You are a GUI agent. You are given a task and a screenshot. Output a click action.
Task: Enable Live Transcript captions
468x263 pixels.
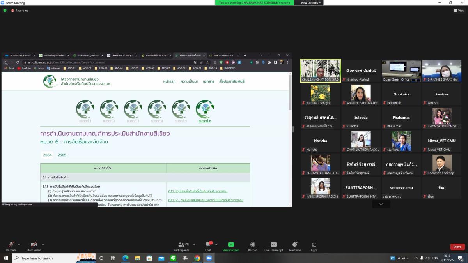[x=273, y=245]
